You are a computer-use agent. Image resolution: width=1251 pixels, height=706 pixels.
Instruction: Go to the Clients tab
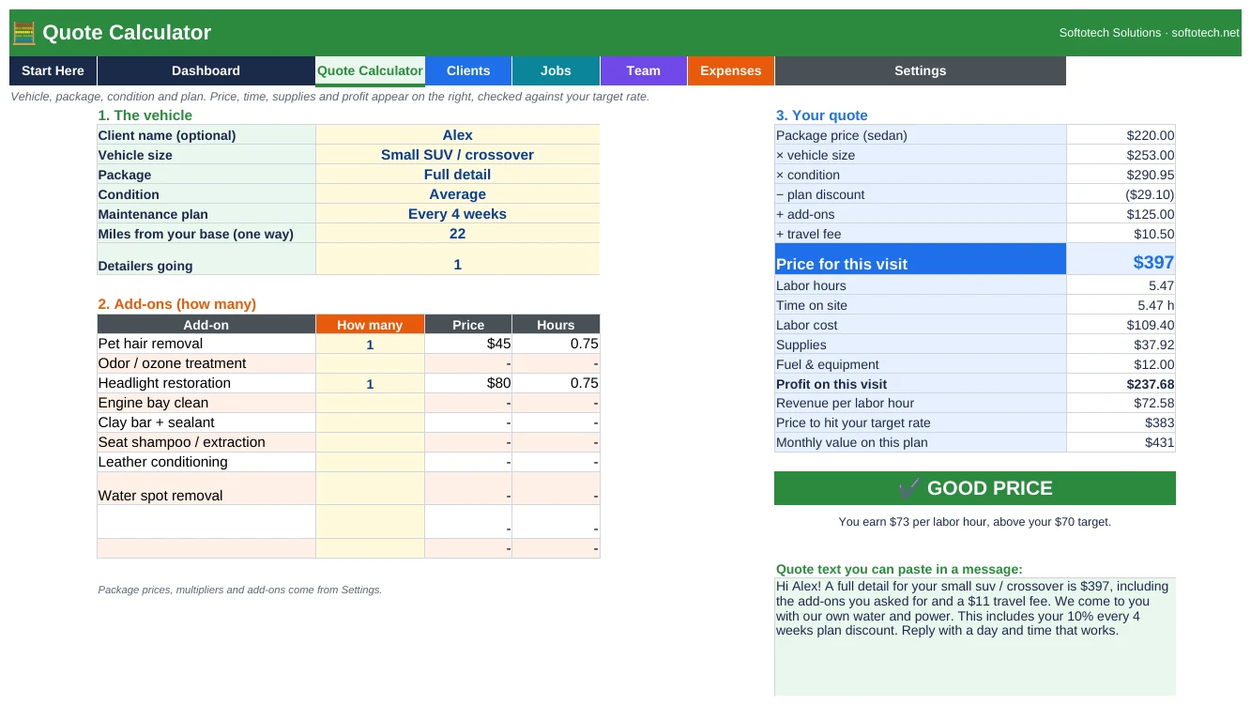point(468,70)
